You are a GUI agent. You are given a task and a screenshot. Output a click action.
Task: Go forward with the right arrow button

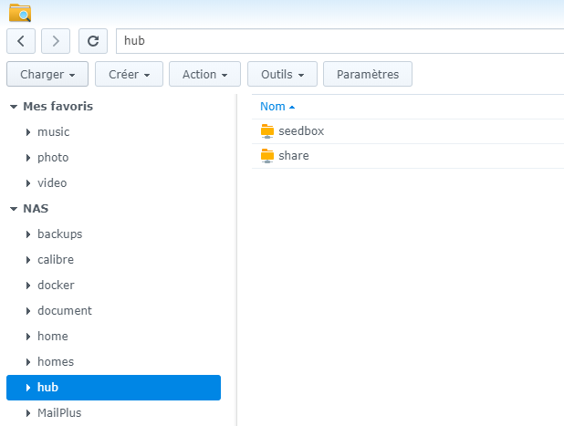click(x=56, y=41)
